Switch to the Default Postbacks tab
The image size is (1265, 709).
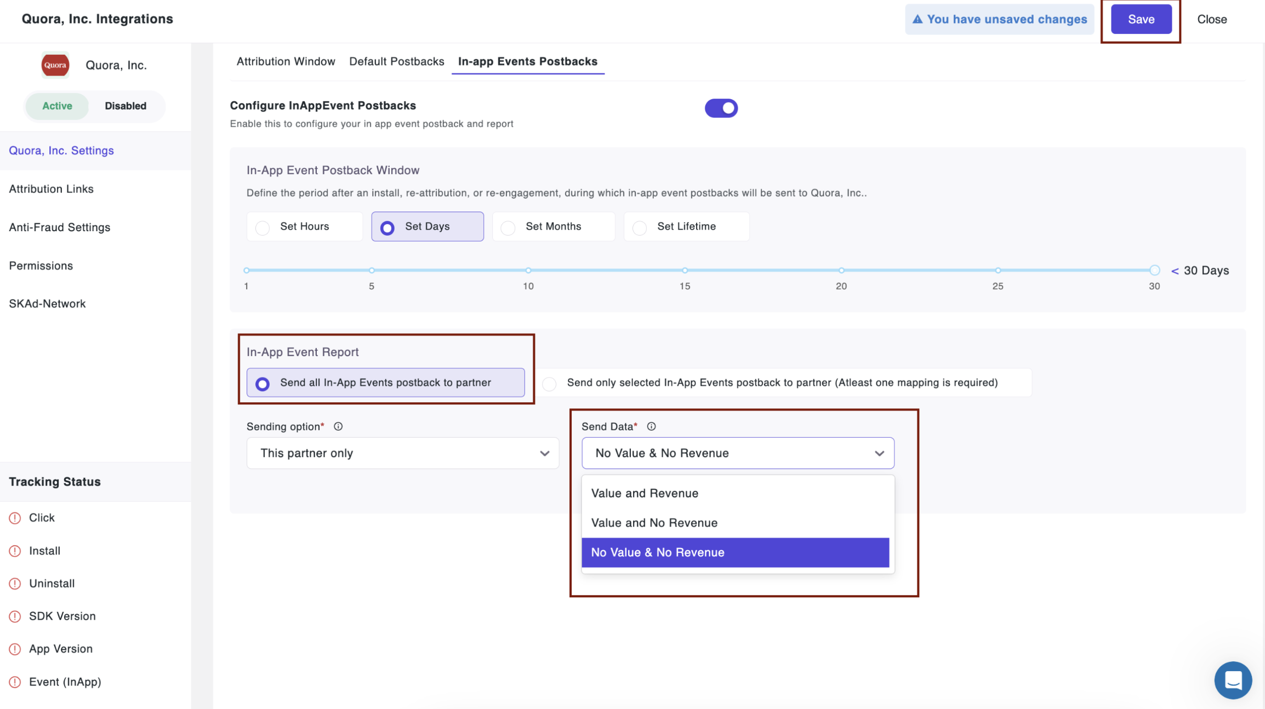(x=396, y=61)
